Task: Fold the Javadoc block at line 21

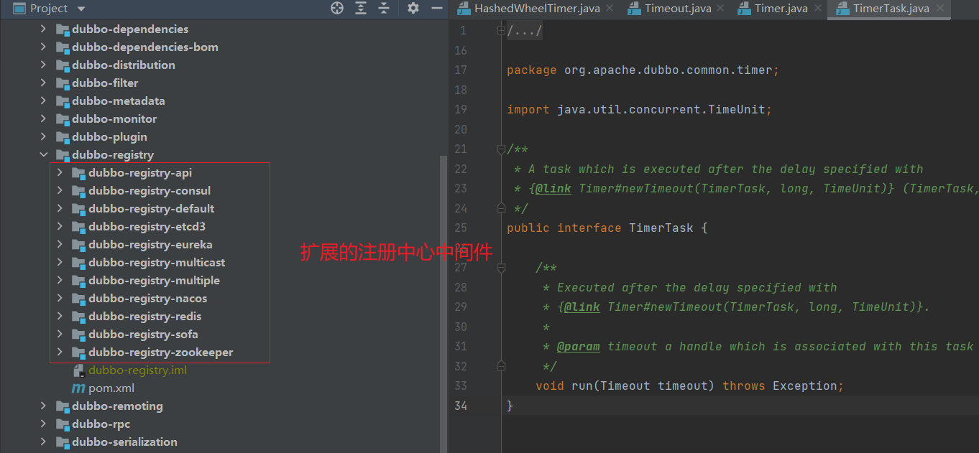Action: pyautogui.click(x=502, y=149)
